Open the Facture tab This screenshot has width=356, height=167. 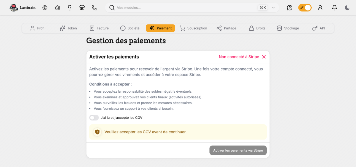99,28
